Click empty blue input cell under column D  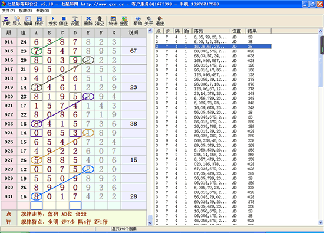pyautogui.click(x=75, y=205)
